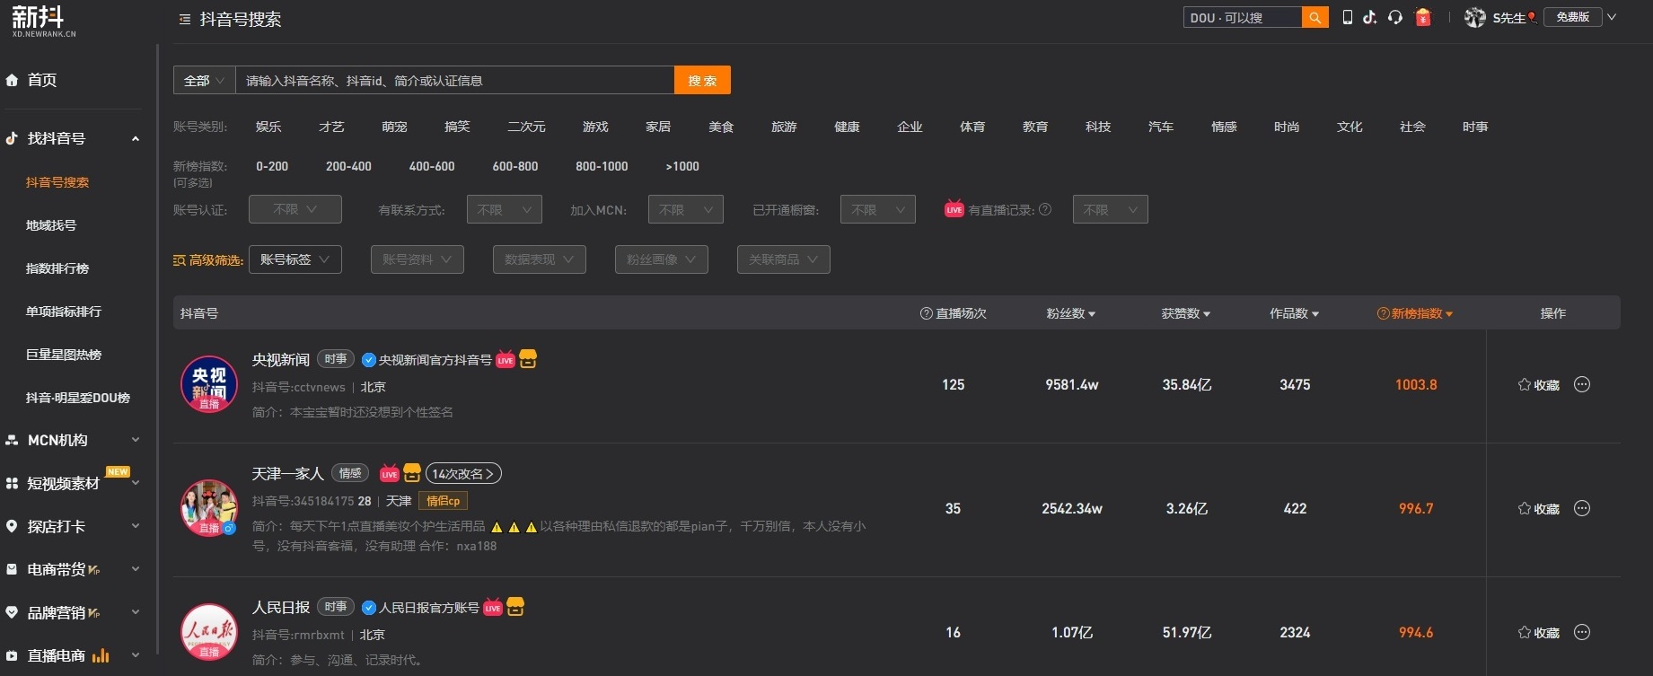This screenshot has width=1653, height=676.
Task: Open more options for 央视新闻 row
Action: click(x=1582, y=384)
